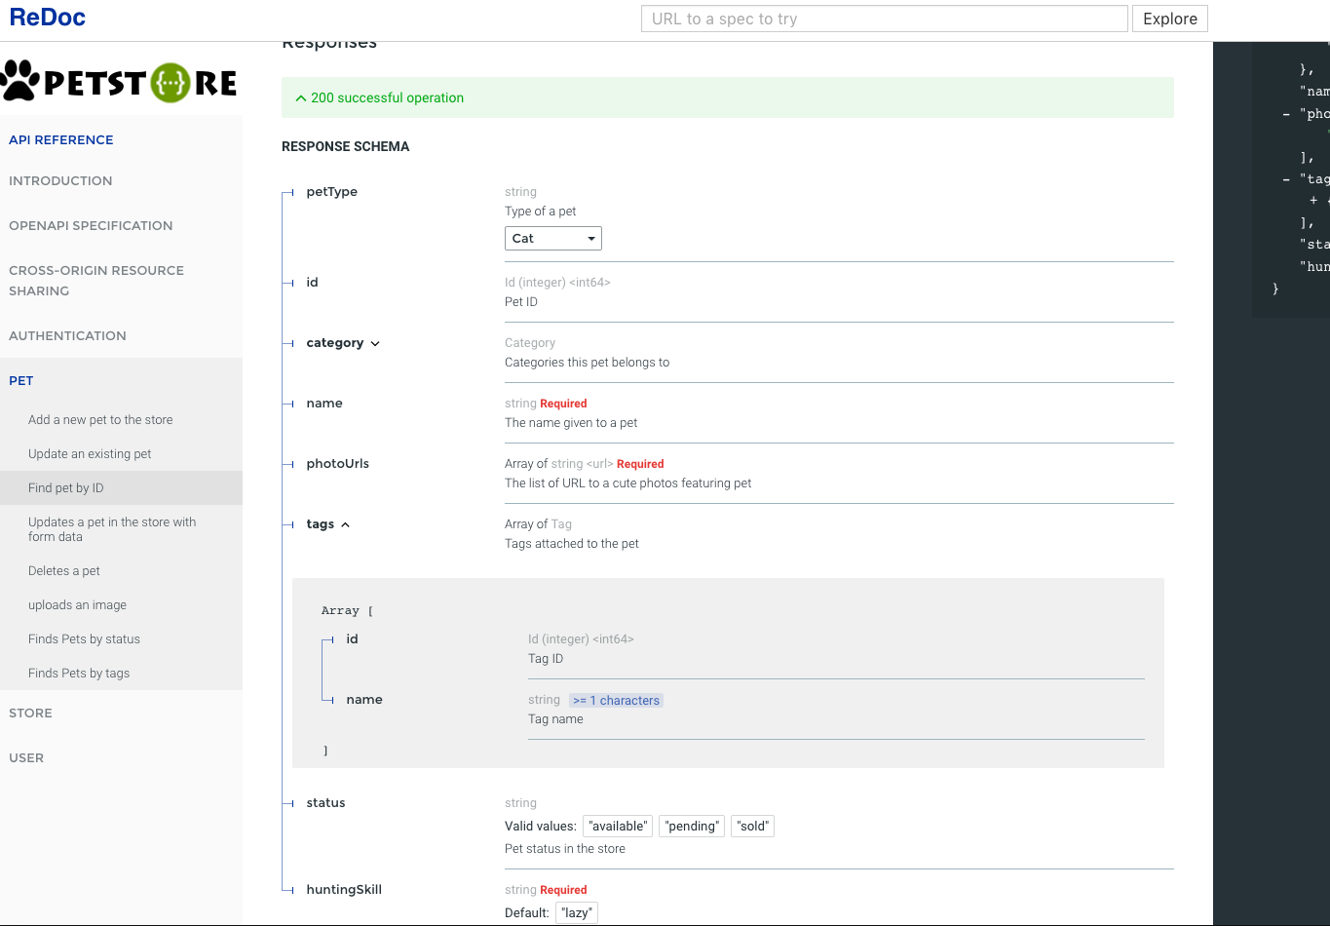The height and width of the screenshot is (926, 1330).
Task: Expand the category property chevron
Action: pyautogui.click(x=375, y=343)
